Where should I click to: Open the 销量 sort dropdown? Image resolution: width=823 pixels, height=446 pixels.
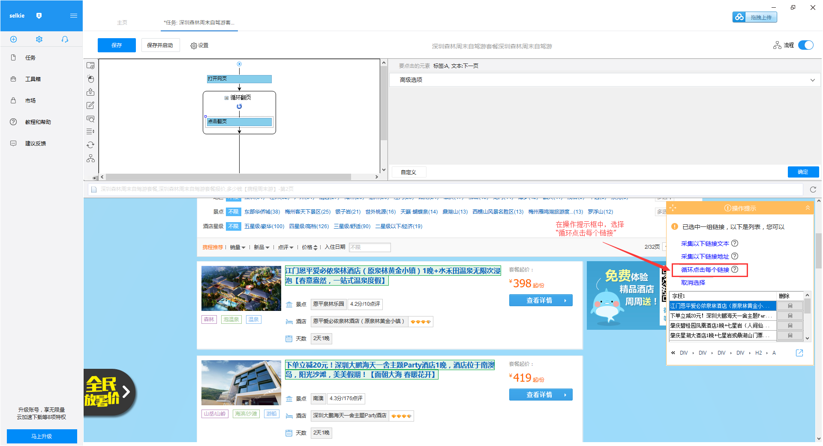pyautogui.click(x=237, y=247)
